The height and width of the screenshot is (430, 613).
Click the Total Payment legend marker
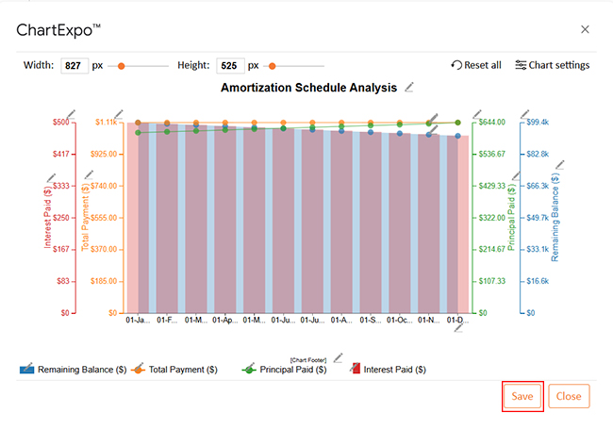point(138,370)
